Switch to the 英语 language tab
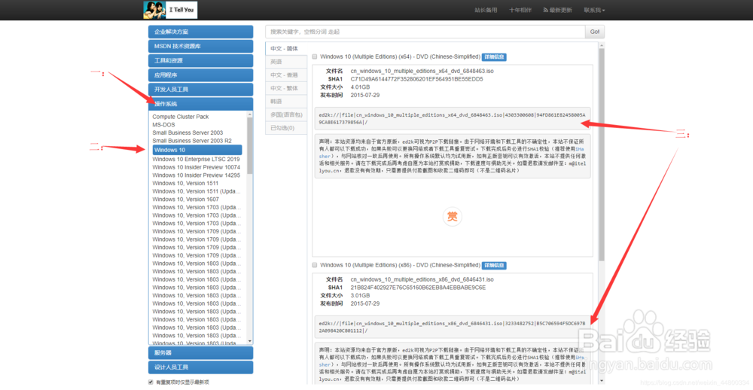 click(x=286, y=62)
